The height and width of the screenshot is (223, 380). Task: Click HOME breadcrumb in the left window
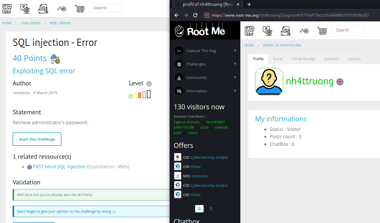coord(7,23)
